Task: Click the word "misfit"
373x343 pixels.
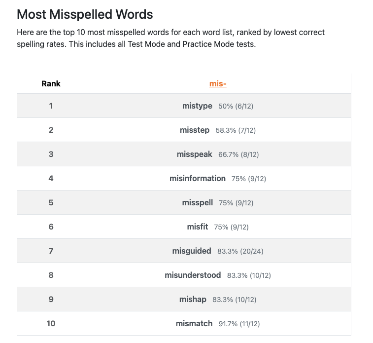Action: point(198,227)
